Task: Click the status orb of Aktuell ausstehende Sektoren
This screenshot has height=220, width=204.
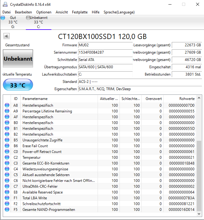Action: (x=7, y=175)
